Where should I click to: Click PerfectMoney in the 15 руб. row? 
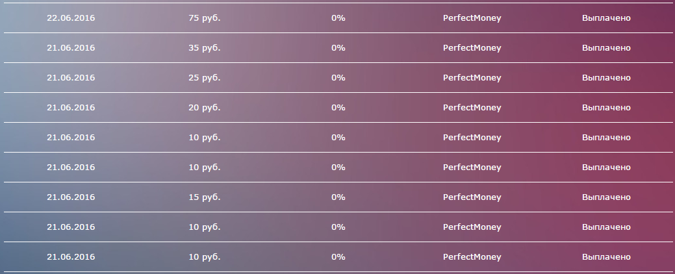coord(472,197)
